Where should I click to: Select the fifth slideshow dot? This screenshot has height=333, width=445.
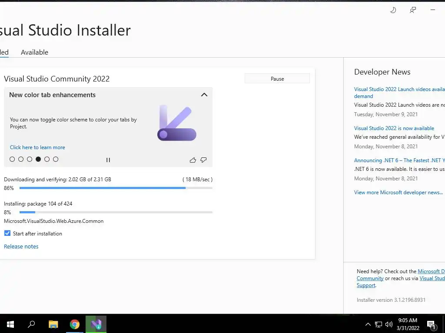[x=47, y=159]
